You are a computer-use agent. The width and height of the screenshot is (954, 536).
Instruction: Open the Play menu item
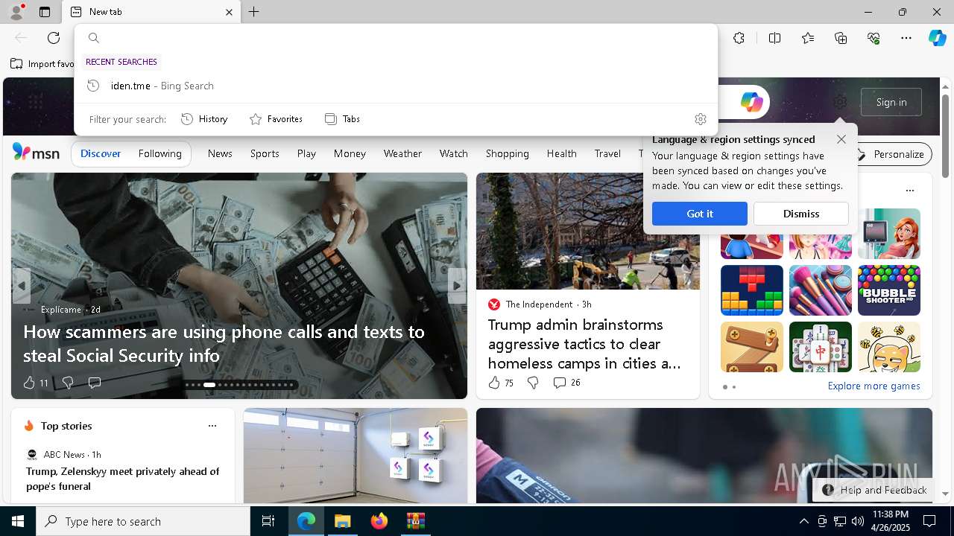pyautogui.click(x=306, y=153)
